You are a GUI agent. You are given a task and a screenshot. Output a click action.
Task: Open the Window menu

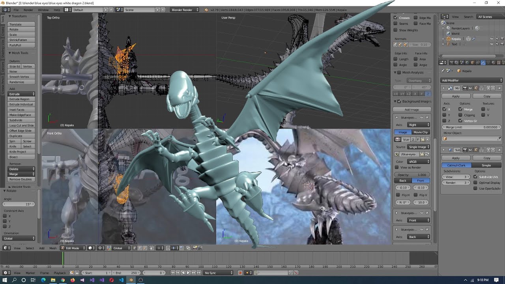43,9
